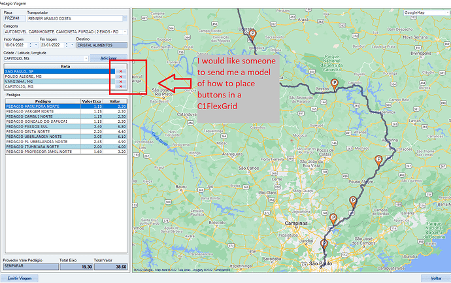
Task: Select the PEDAGIO ITUMBIARA NORTE row
Action: click(66, 146)
